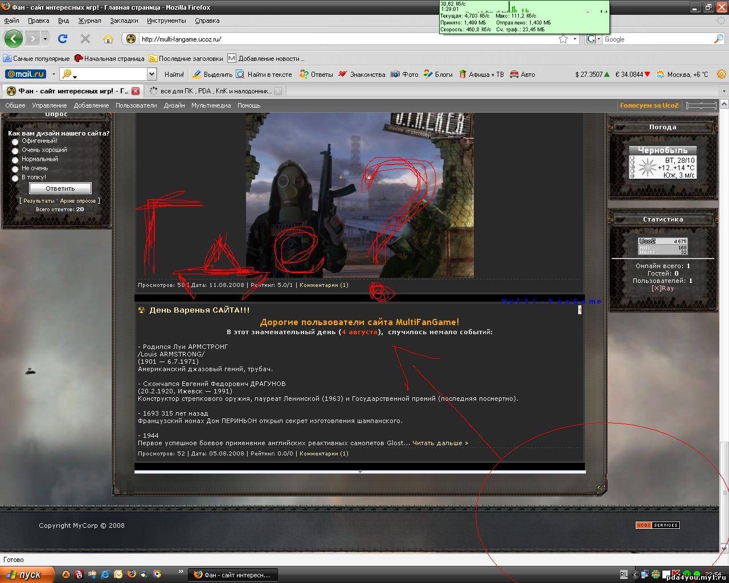The image size is (729, 583).
Task: Click Выделить highlighter toolbar button
Action: pos(212,75)
